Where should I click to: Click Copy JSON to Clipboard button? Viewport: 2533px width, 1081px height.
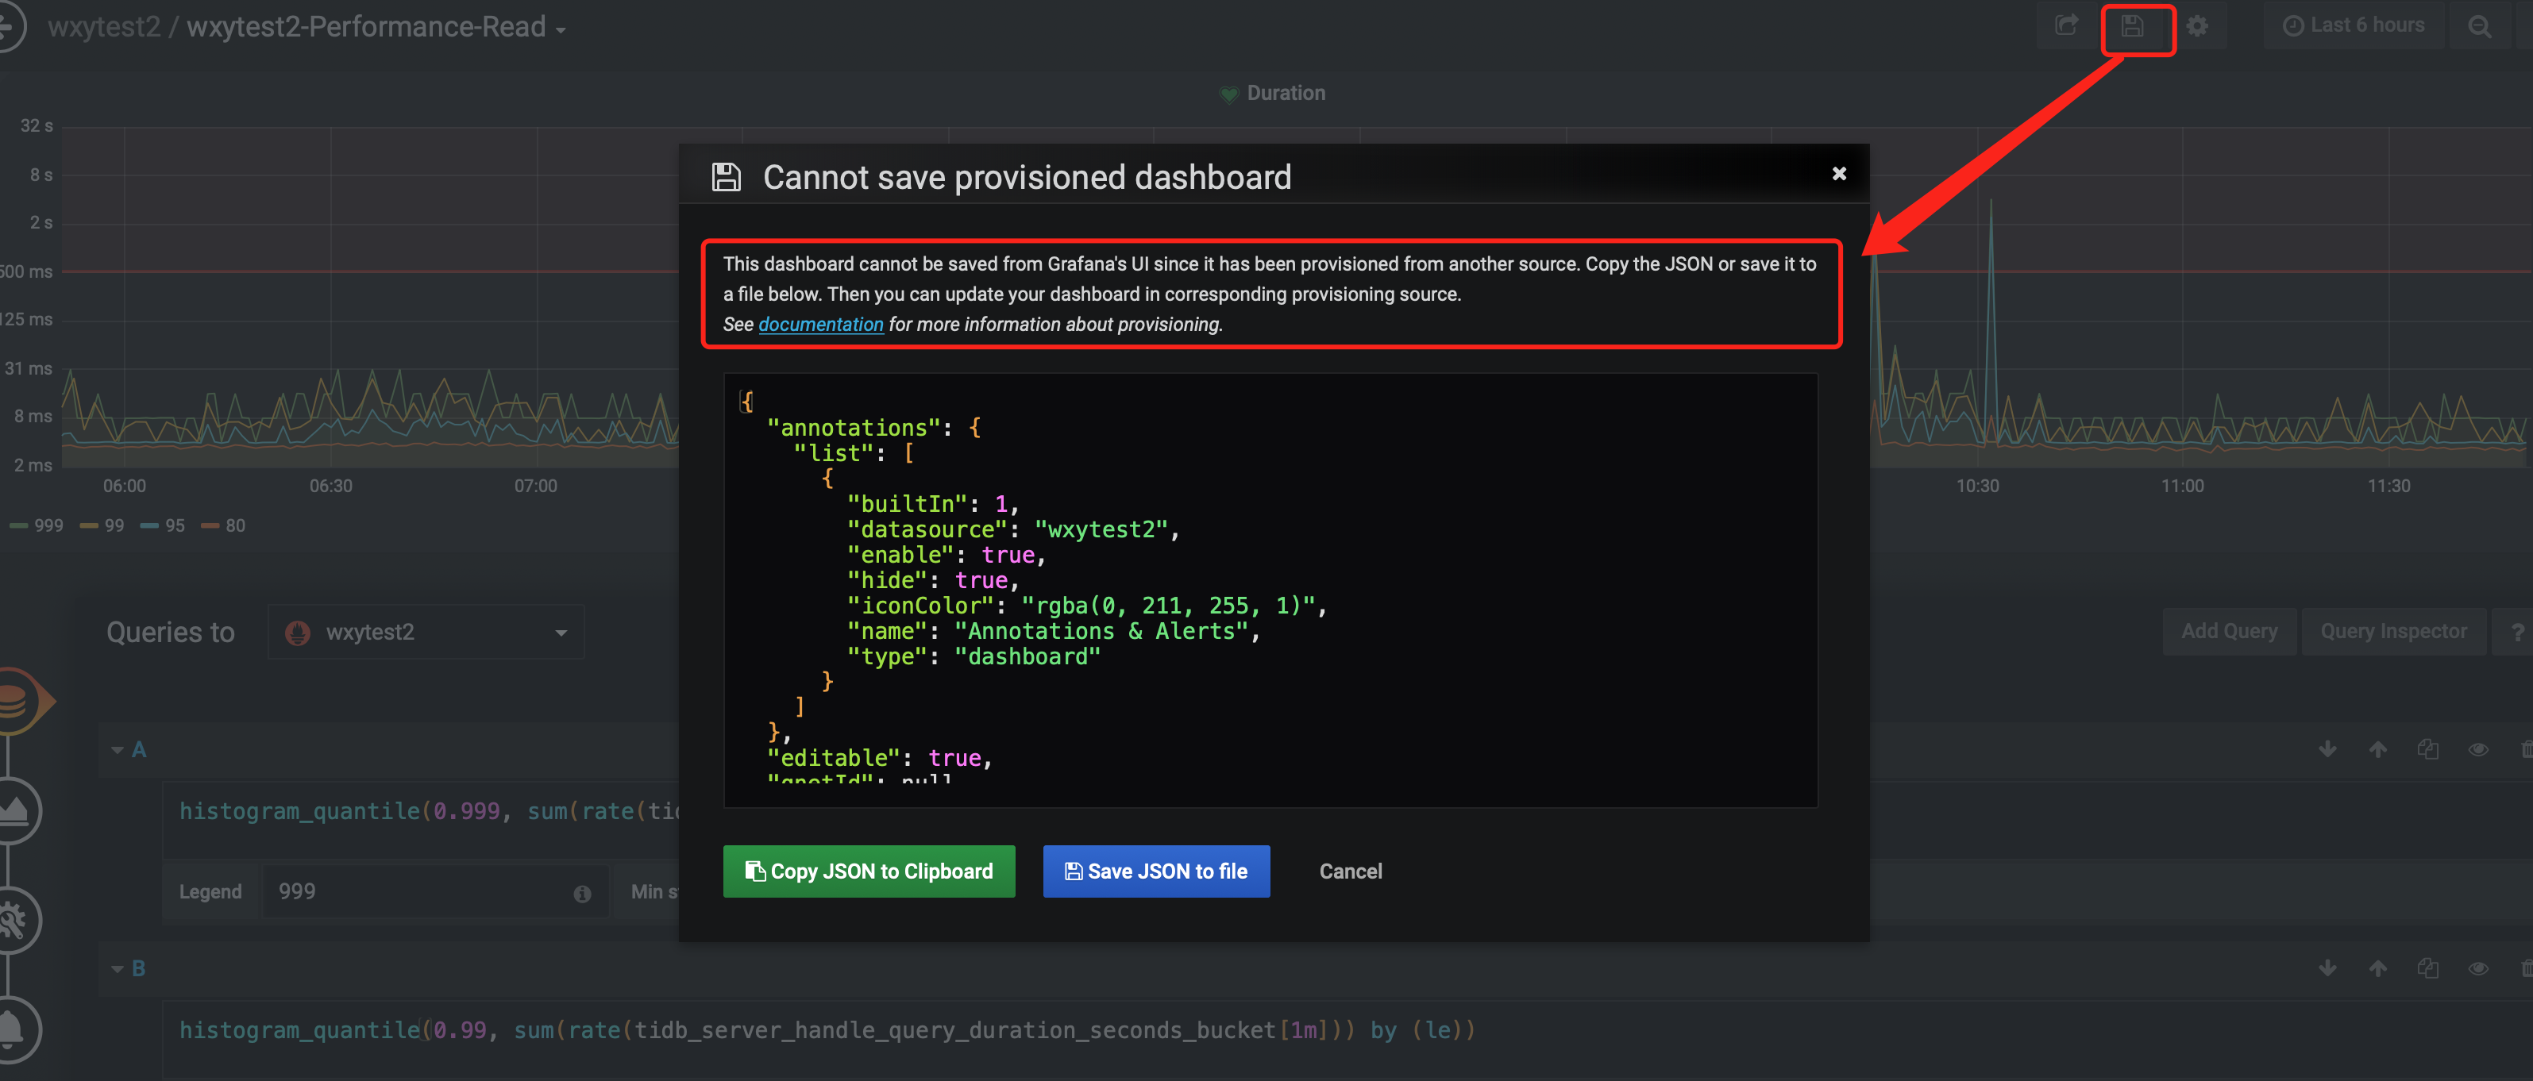[x=869, y=871]
